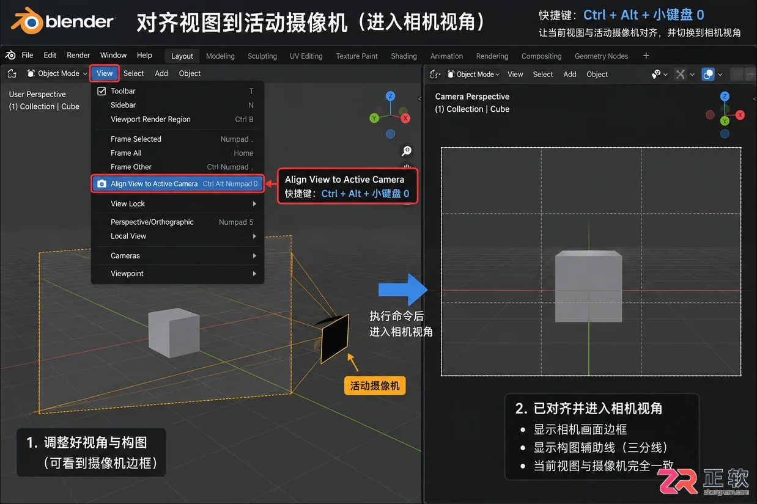Viewport: 757px width, 504px height.
Task: Open the Edit menu
Action: (x=50, y=55)
